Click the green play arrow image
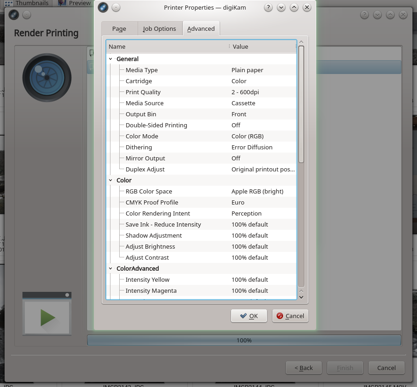The width and height of the screenshot is (417, 387). click(47, 317)
